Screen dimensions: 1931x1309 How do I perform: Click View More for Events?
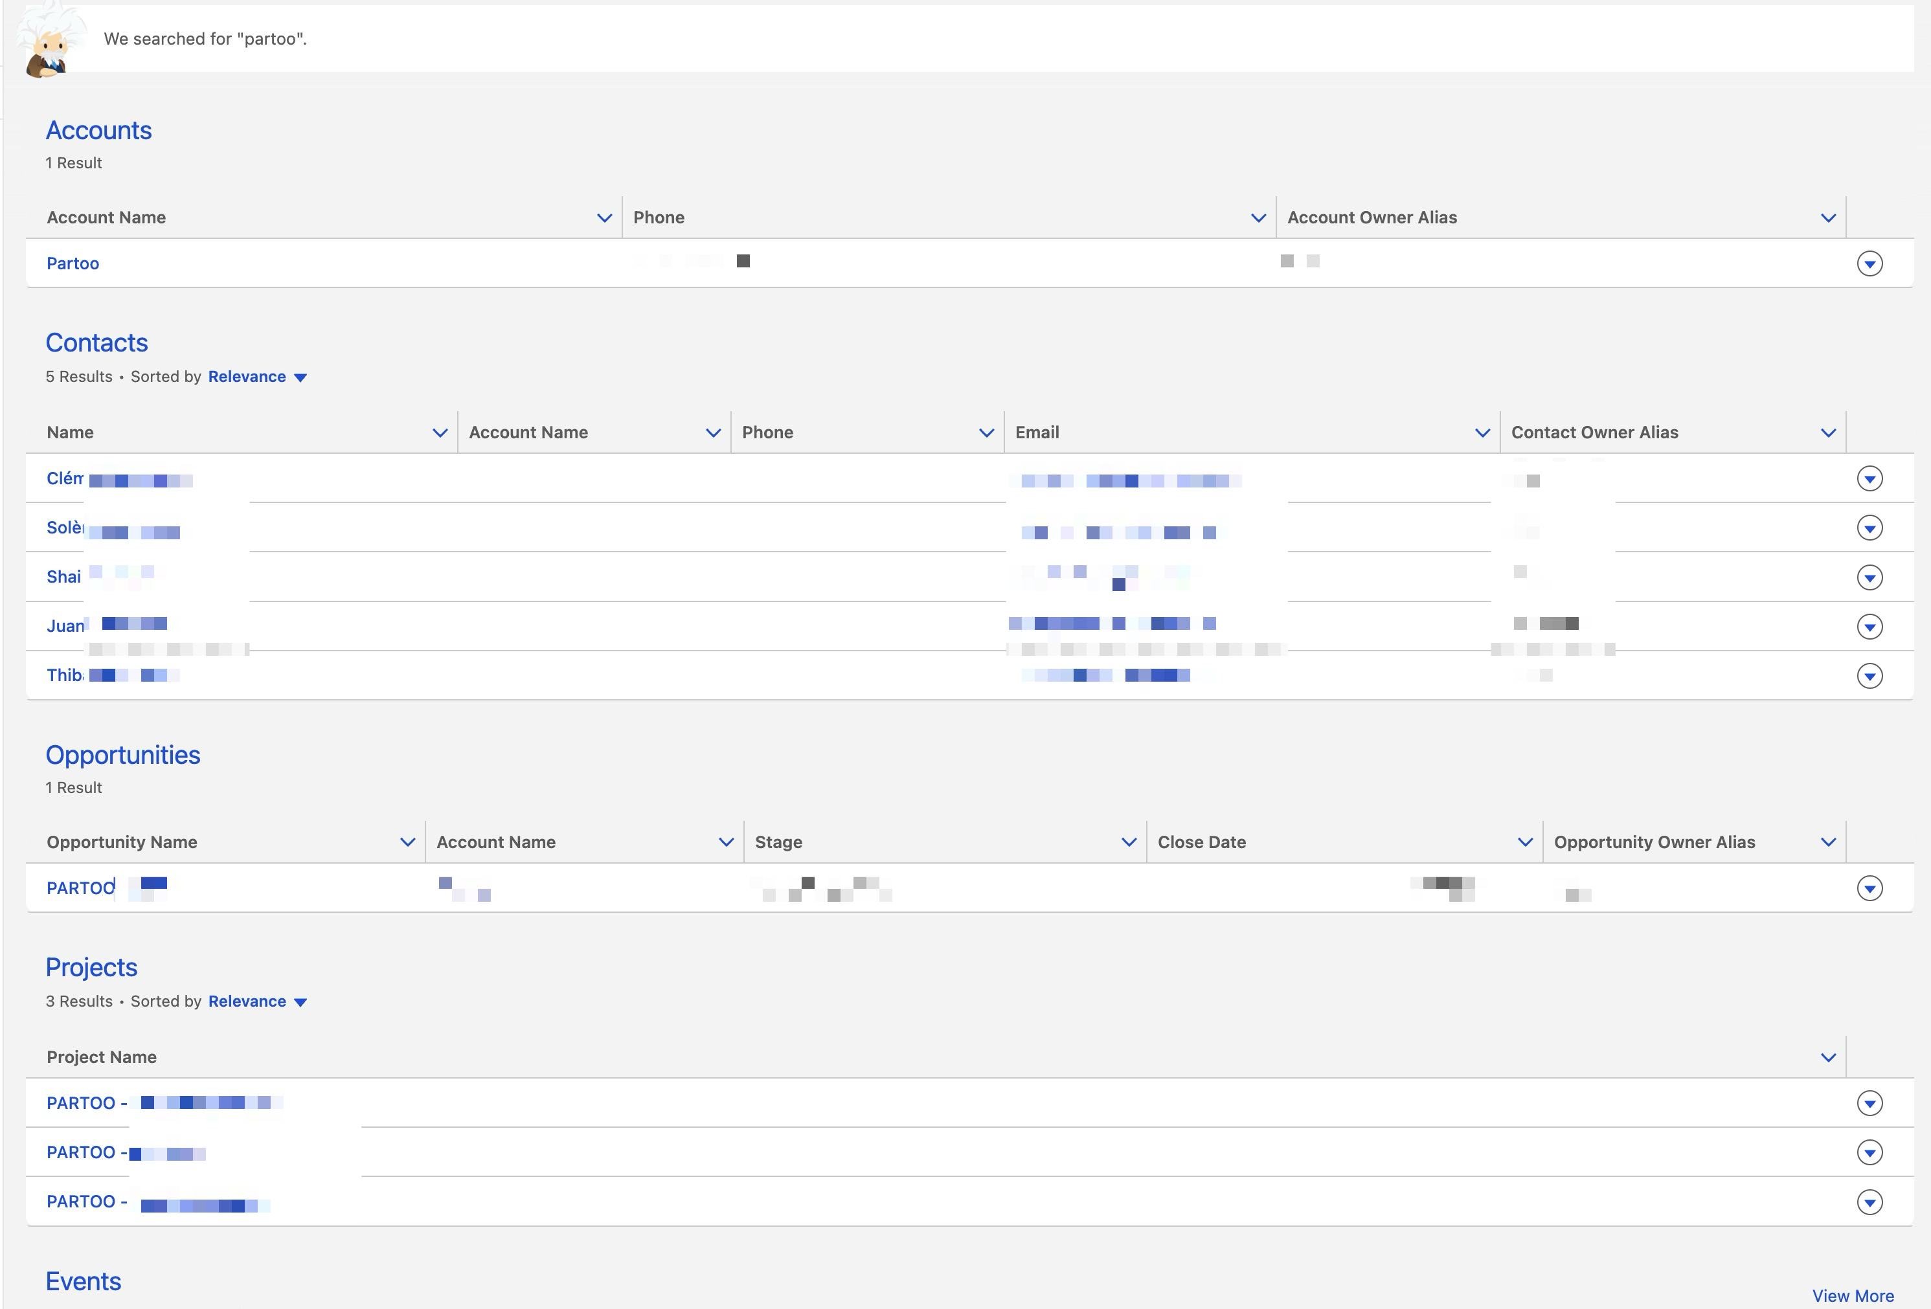(x=1853, y=1295)
